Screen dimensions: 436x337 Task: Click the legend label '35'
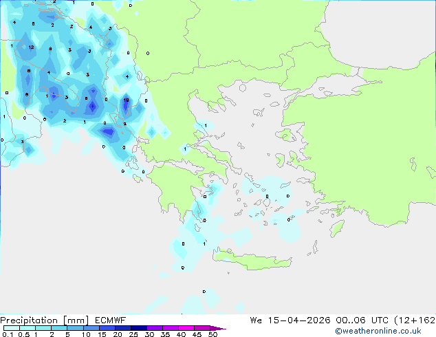click(165, 334)
